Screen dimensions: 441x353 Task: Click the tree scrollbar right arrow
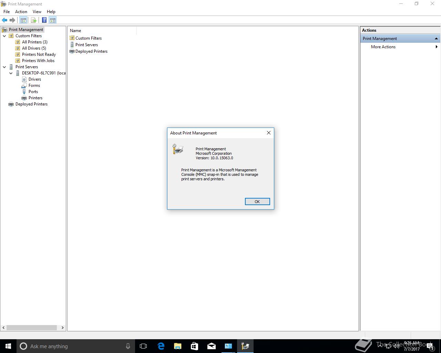[63, 327]
